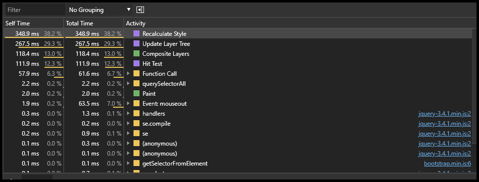479x182 pixels.
Task: Open jquery link on the handlers row
Action: pos(444,114)
